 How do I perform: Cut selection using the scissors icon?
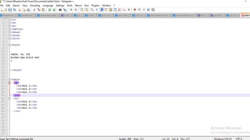34,10
